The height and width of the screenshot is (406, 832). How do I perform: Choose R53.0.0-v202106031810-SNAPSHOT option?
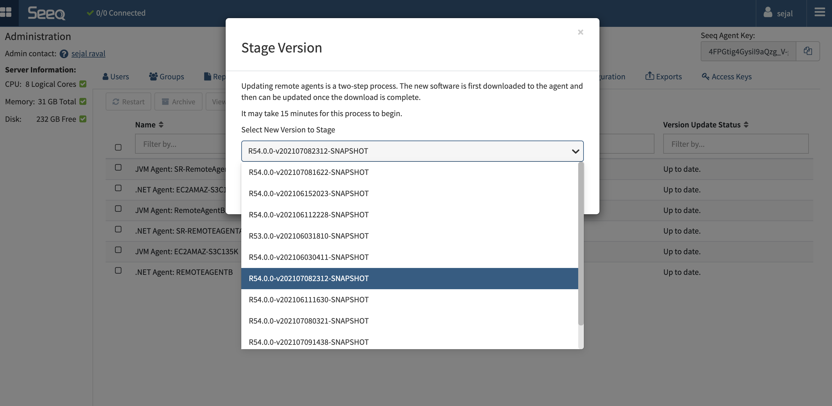pyautogui.click(x=308, y=235)
